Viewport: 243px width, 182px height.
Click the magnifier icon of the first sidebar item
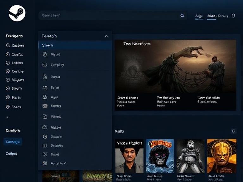8,45
